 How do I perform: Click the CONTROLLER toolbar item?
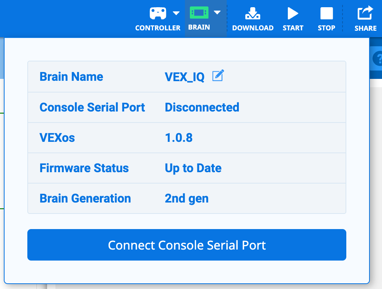158,28
